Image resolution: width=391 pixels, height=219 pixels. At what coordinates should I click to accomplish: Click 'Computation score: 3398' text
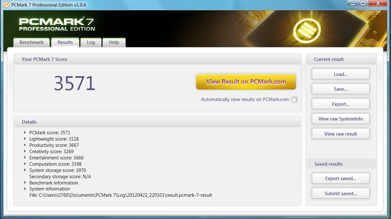click(x=55, y=164)
